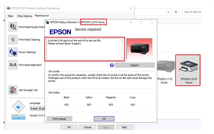Screen dimensions: 214x134
Task: Click Print Queue button
Action: coord(59,119)
